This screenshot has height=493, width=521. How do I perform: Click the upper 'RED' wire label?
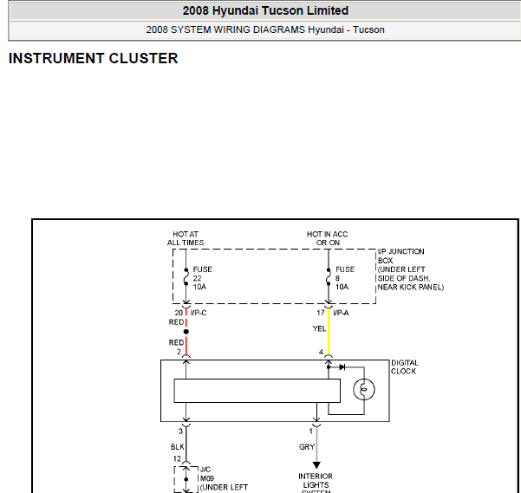pyautogui.click(x=176, y=322)
